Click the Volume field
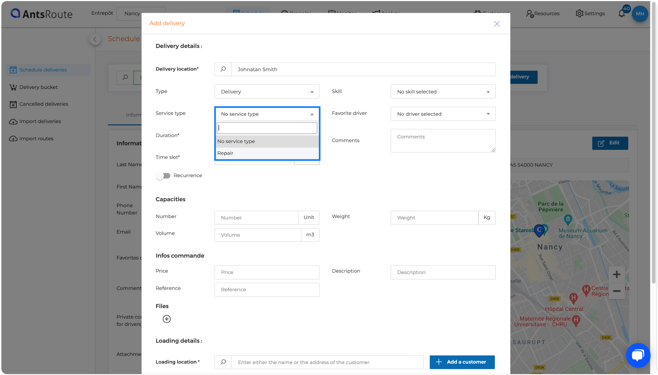 tap(258, 235)
